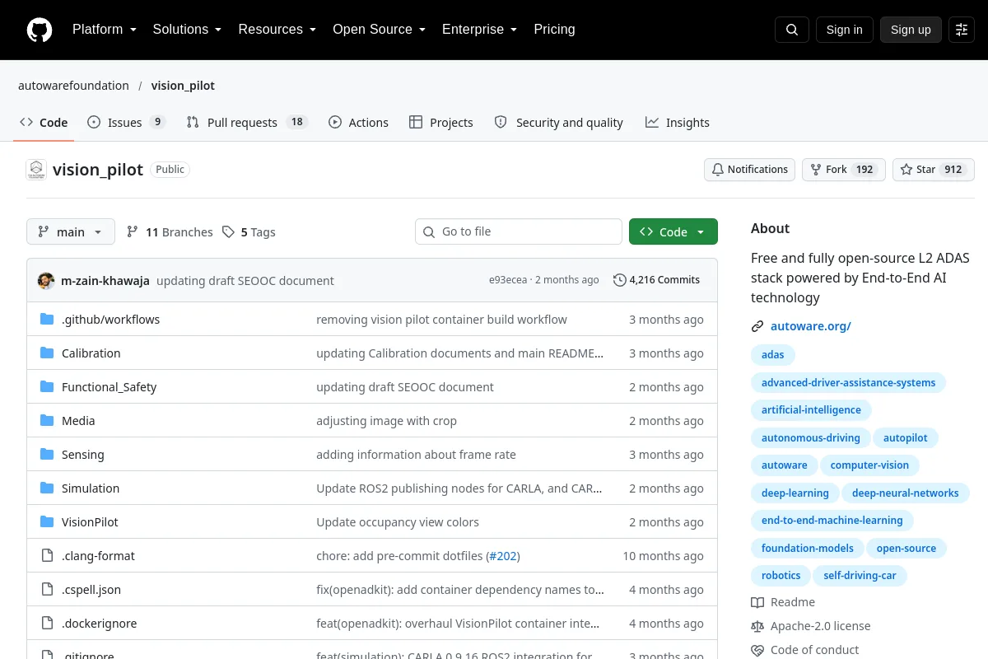The image size is (988, 659).
Task: Fork the repository with Fork button
Action: [843, 170]
